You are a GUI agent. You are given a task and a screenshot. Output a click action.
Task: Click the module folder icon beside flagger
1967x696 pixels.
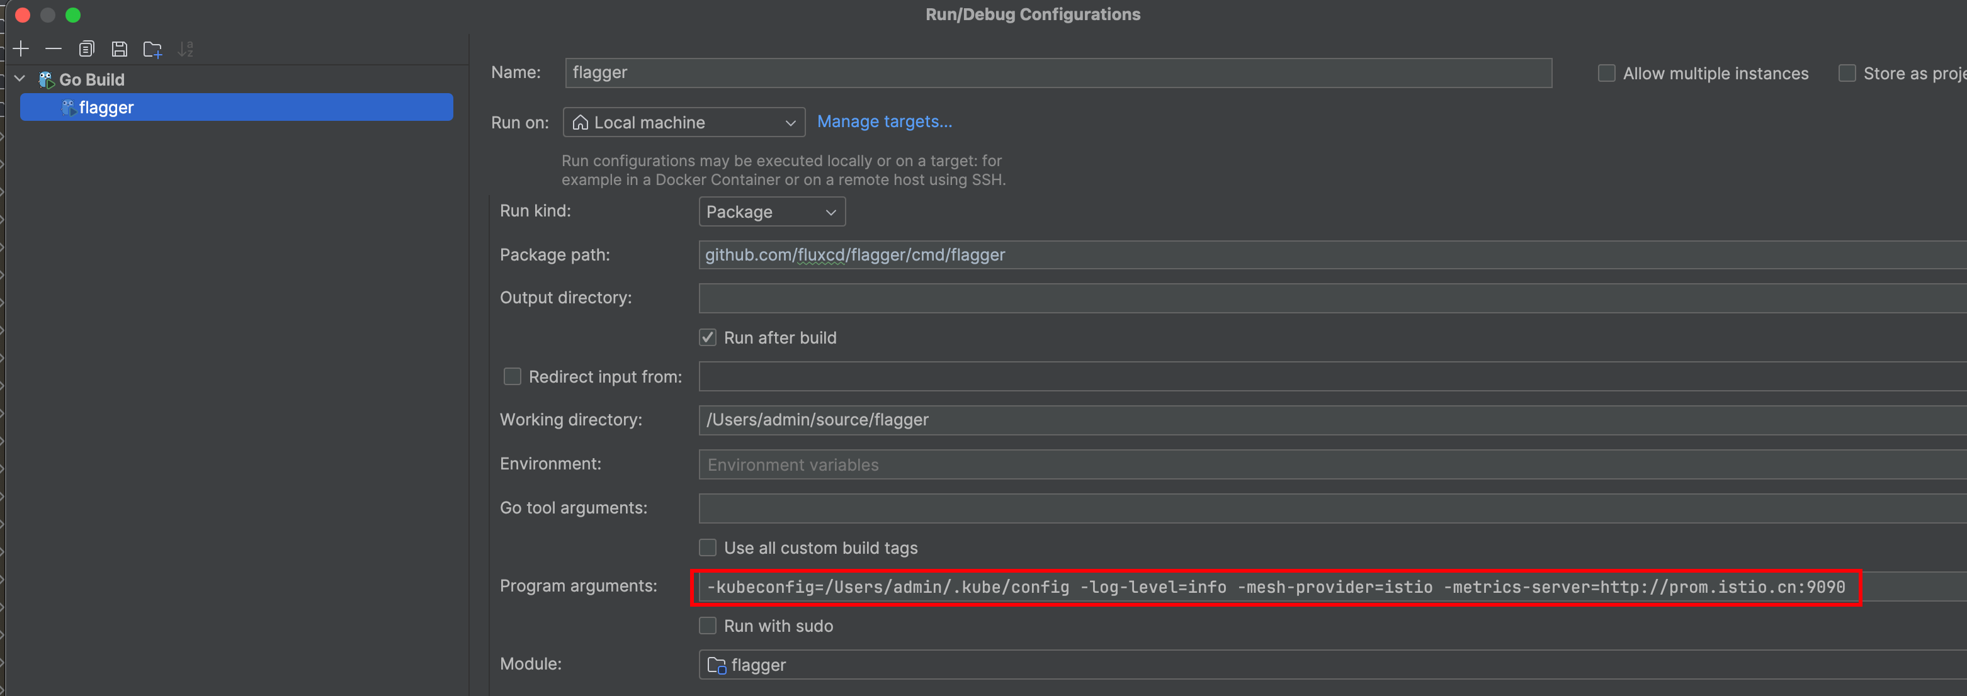tap(717, 665)
